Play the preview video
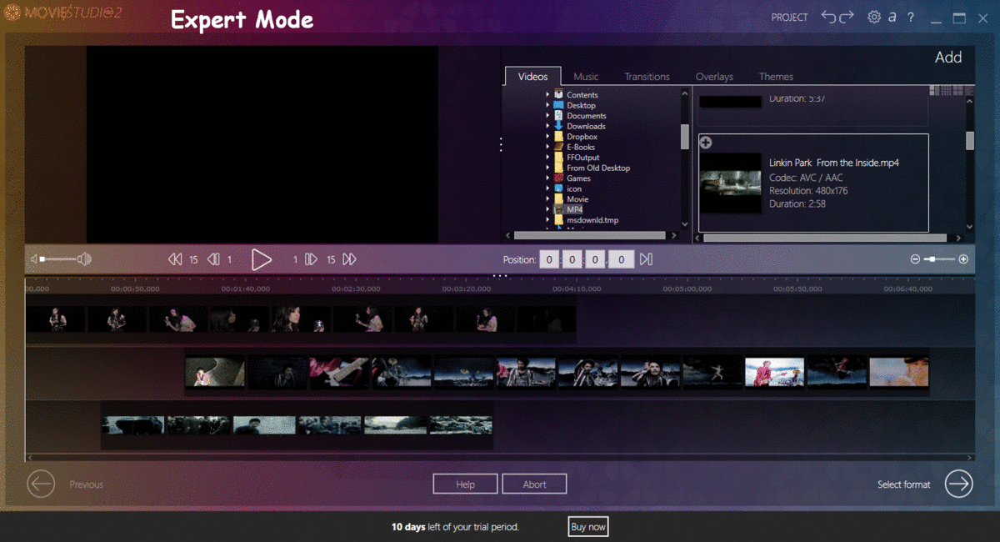 tap(262, 259)
